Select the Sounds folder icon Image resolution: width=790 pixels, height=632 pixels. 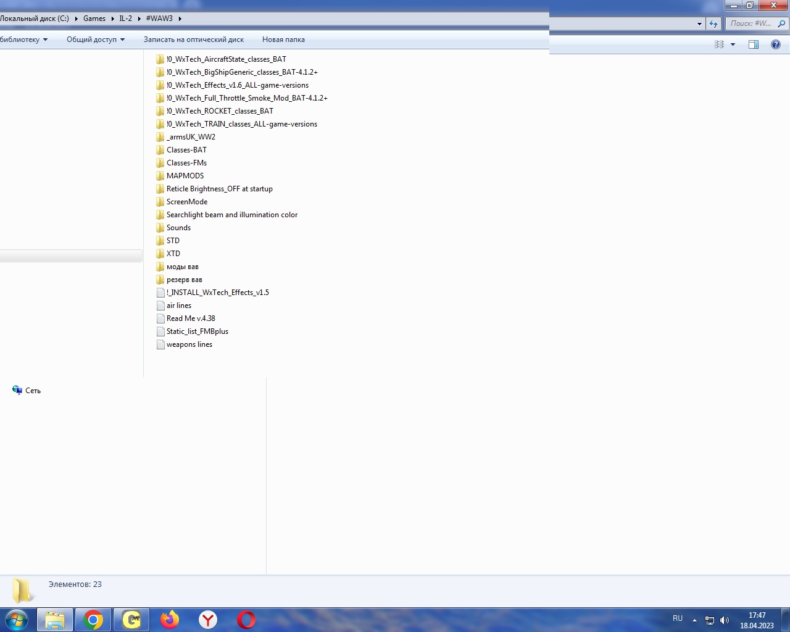pyautogui.click(x=160, y=228)
